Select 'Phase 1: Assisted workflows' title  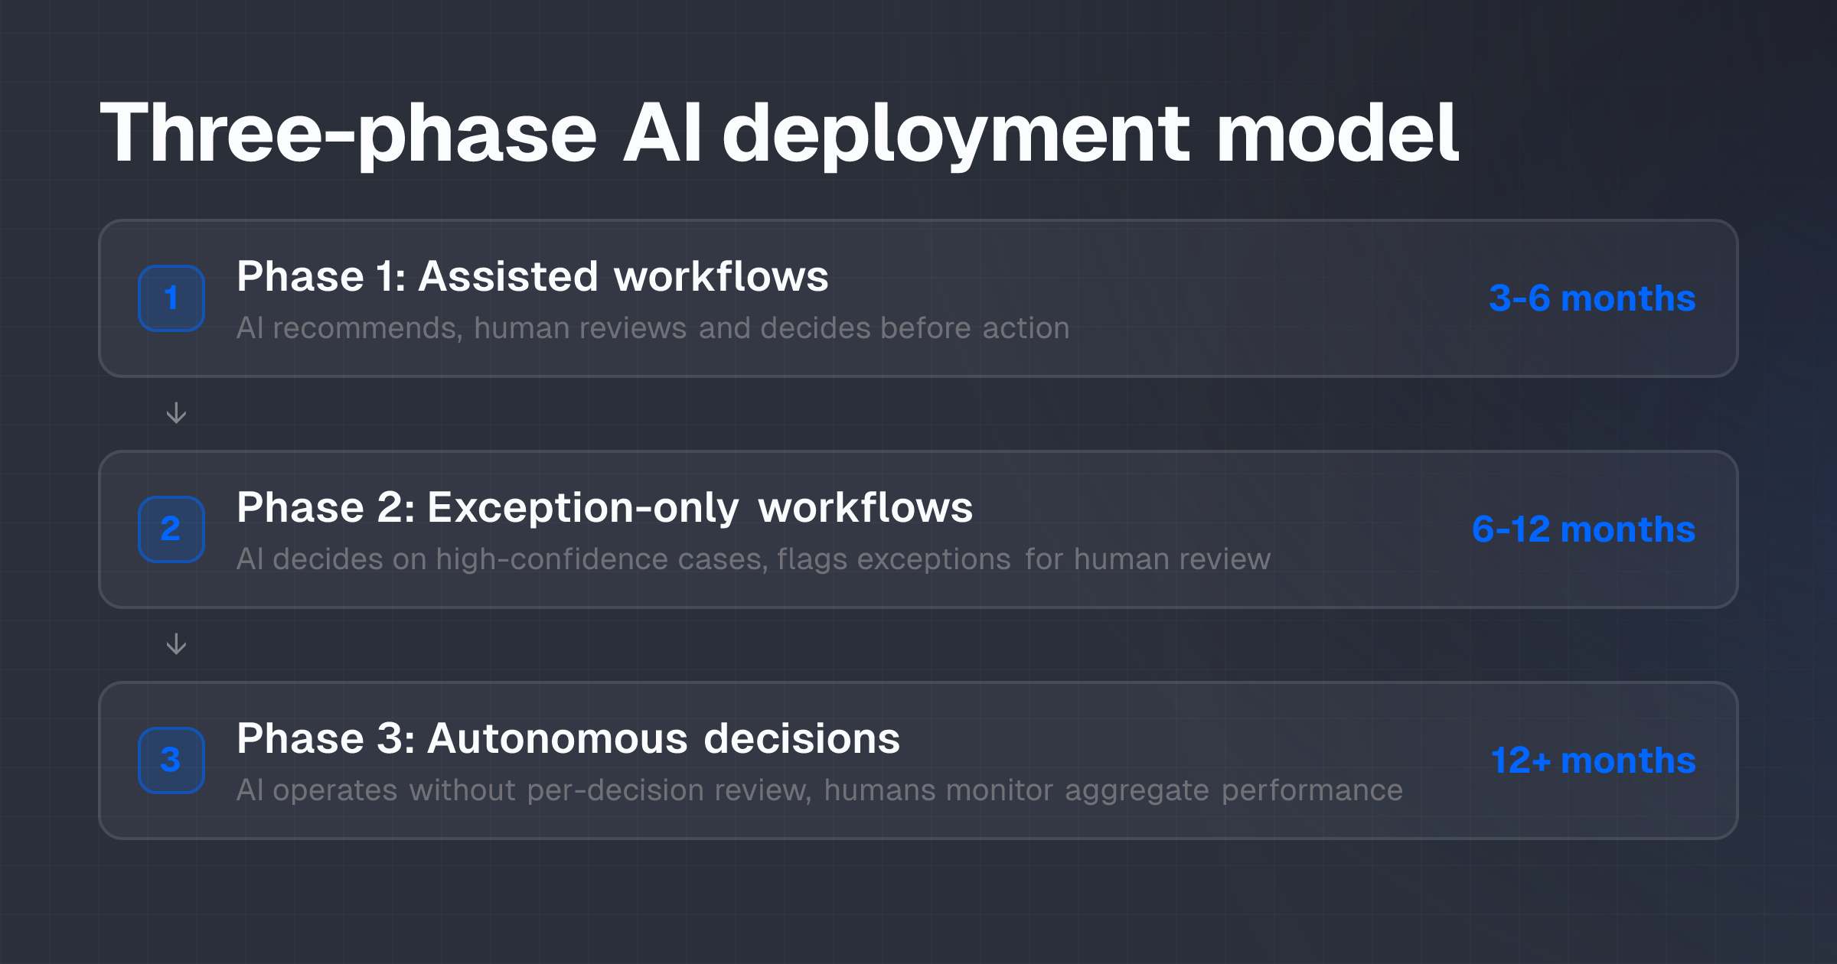click(533, 276)
